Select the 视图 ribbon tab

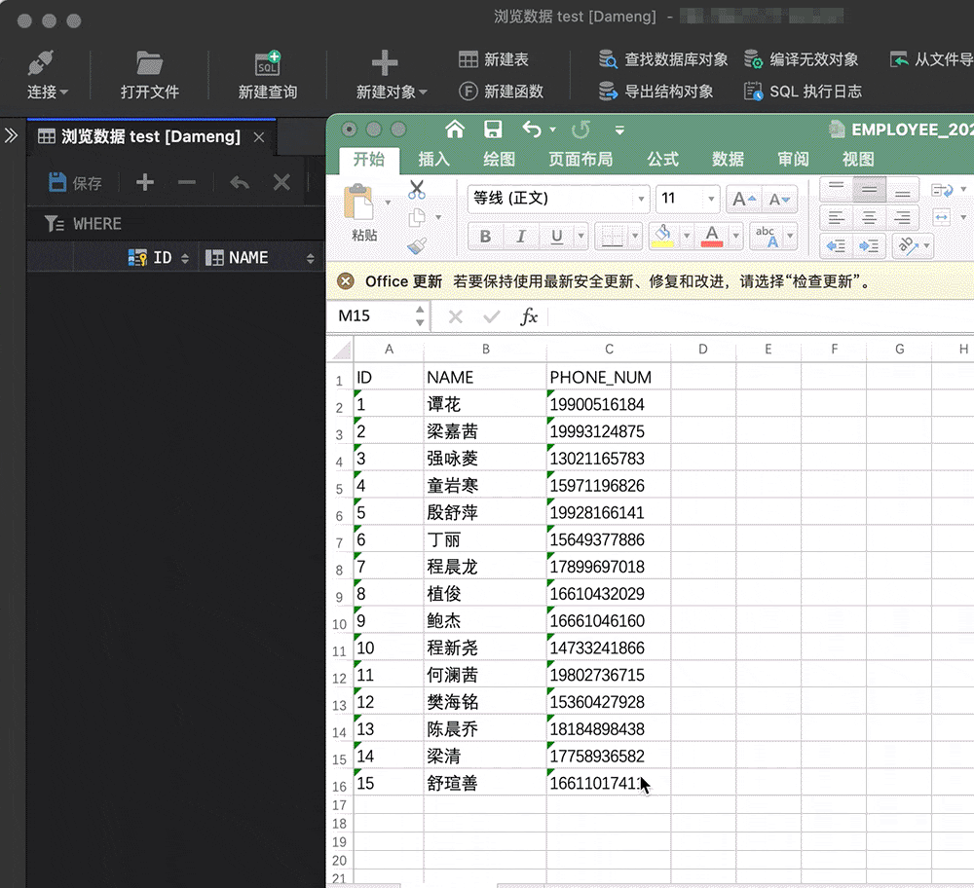(858, 160)
